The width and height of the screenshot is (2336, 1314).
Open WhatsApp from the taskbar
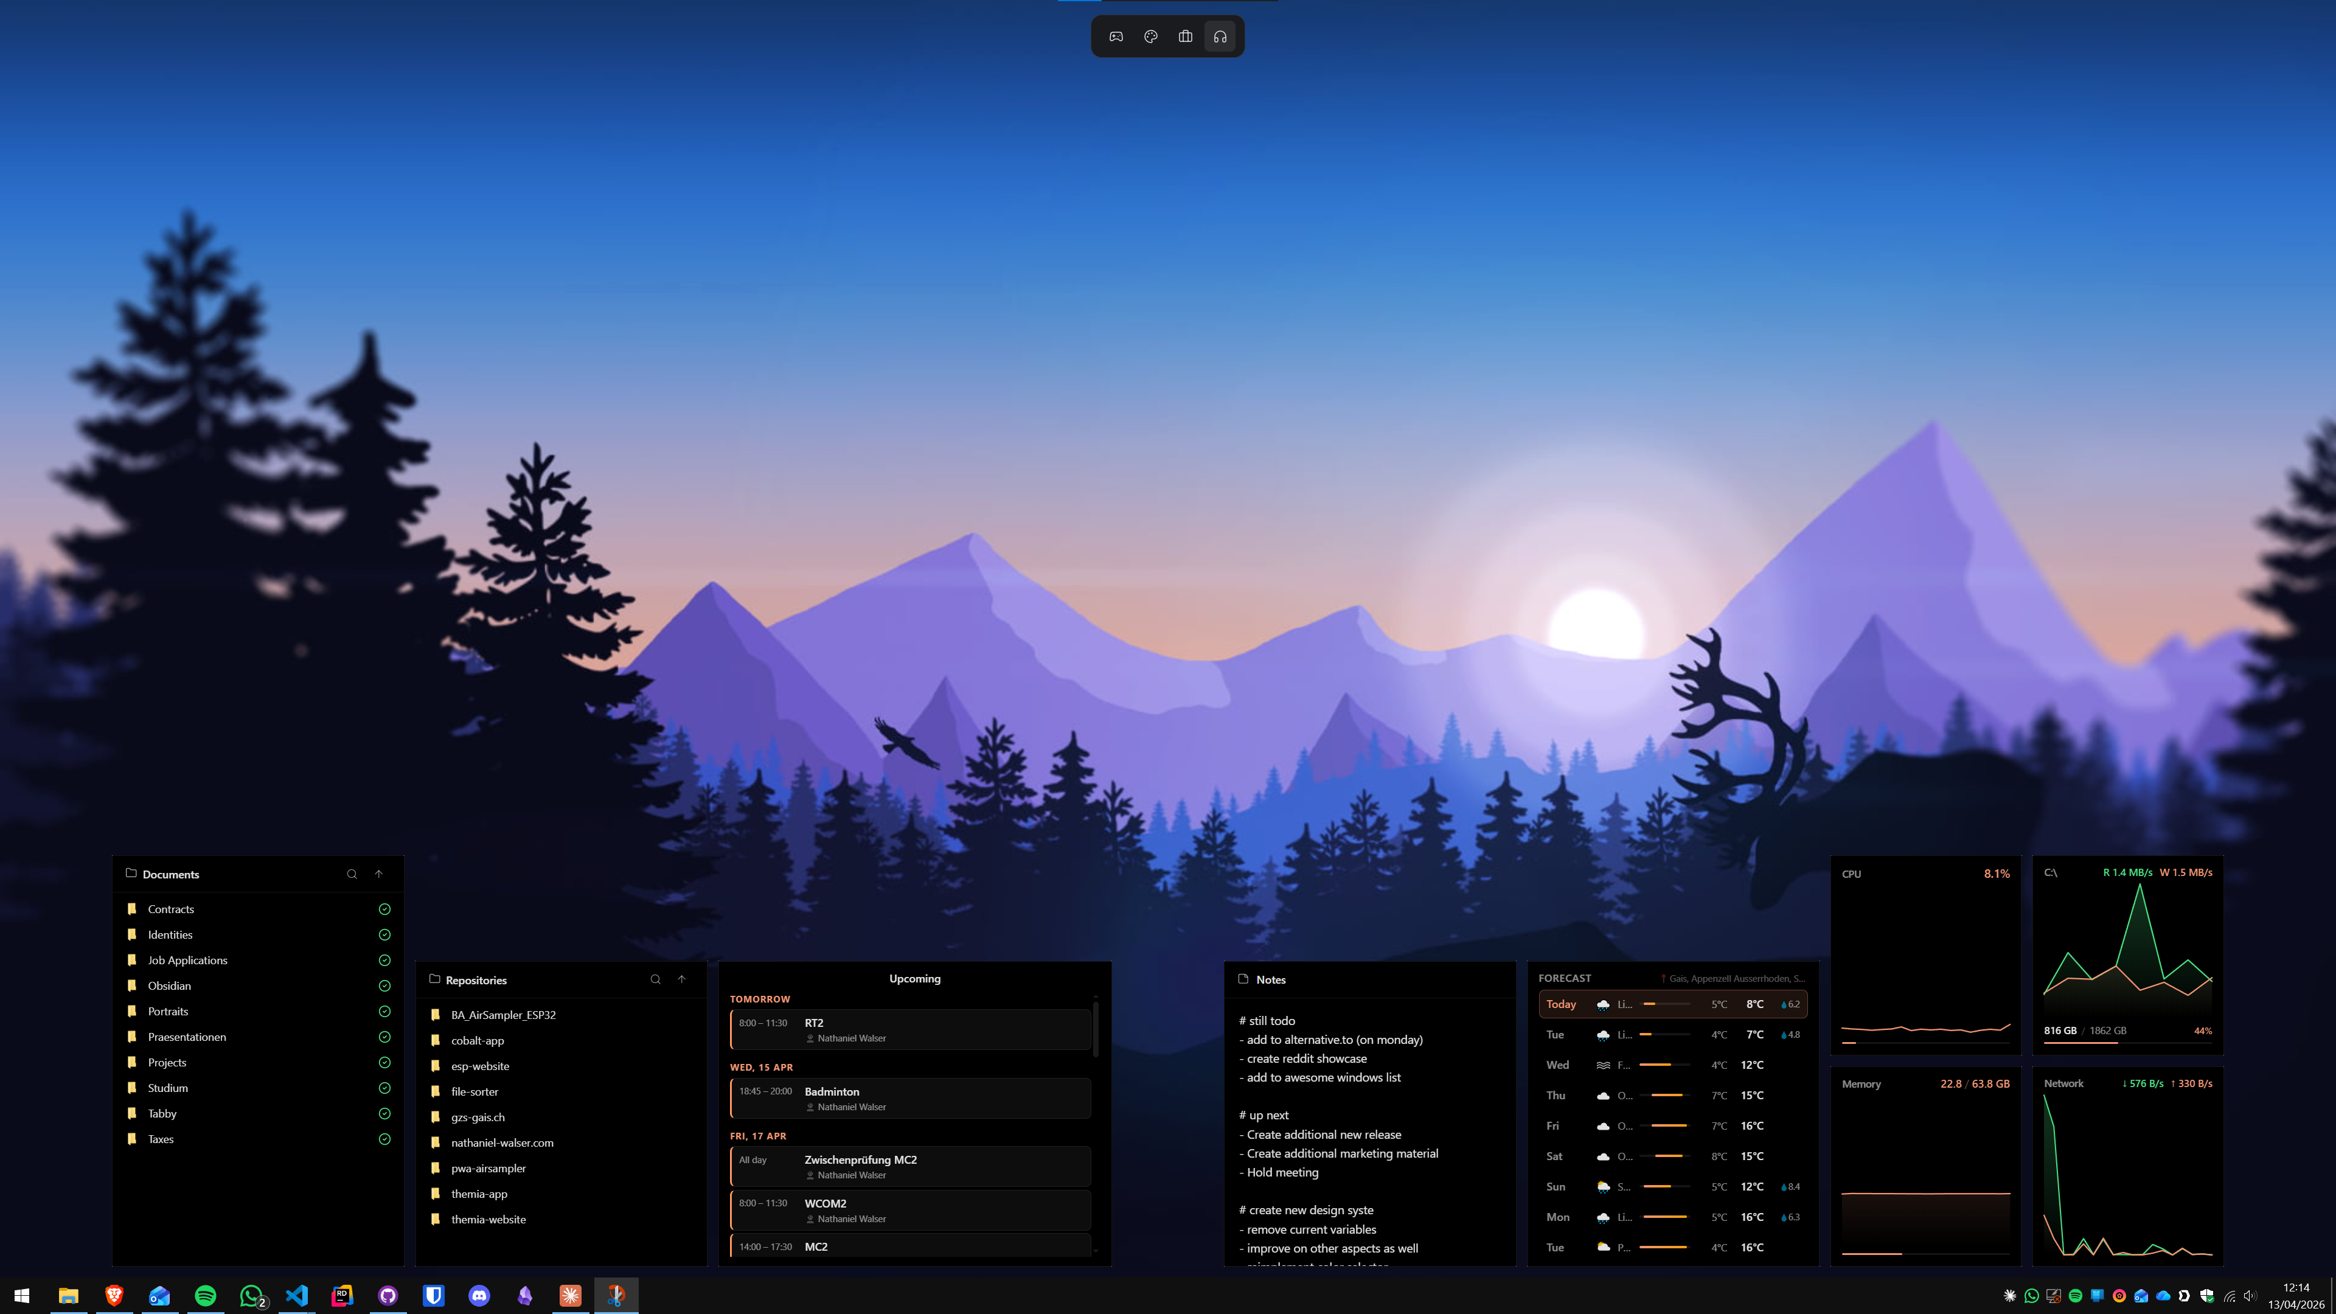(x=251, y=1296)
